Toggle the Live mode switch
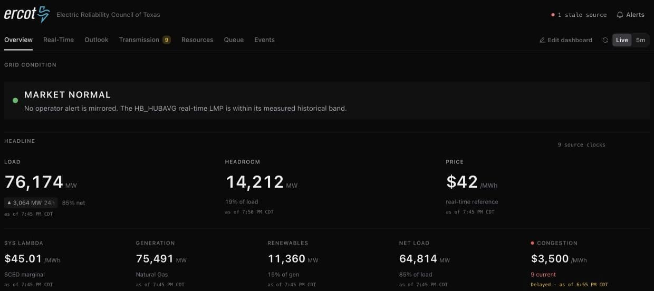Image resolution: width=654 pixels, height=291 pixels. 622,40
